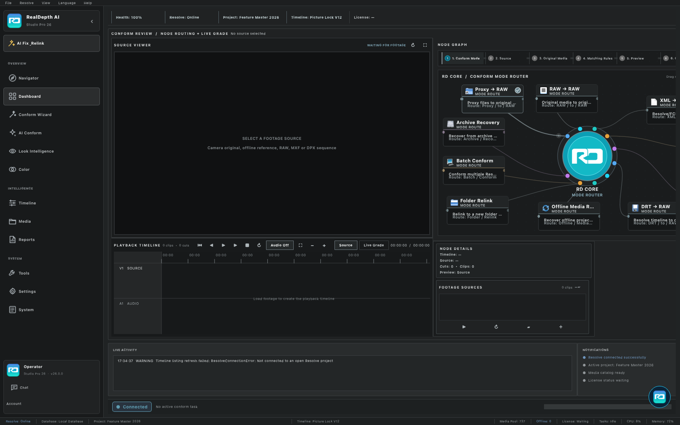This screenshot has width=680, height=425.
Task: Open Settings in the sidebar
Action: (51, 292)
